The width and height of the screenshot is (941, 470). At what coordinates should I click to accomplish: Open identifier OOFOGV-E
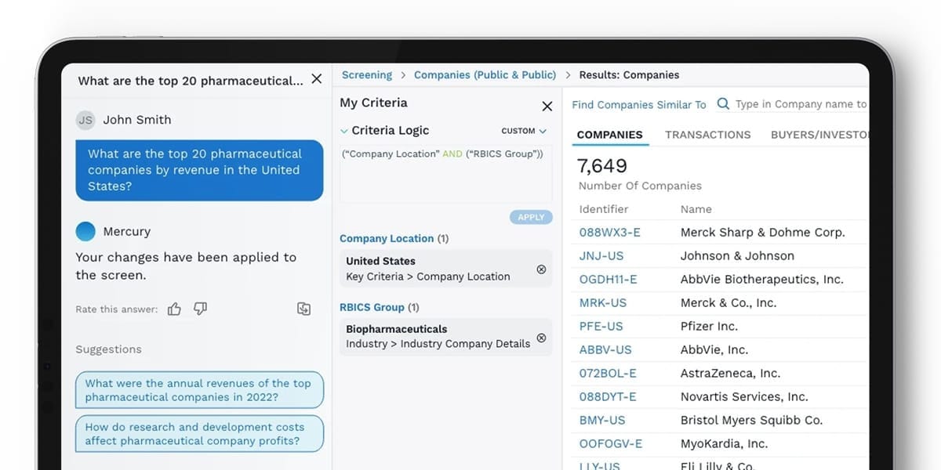pos(611,444)
